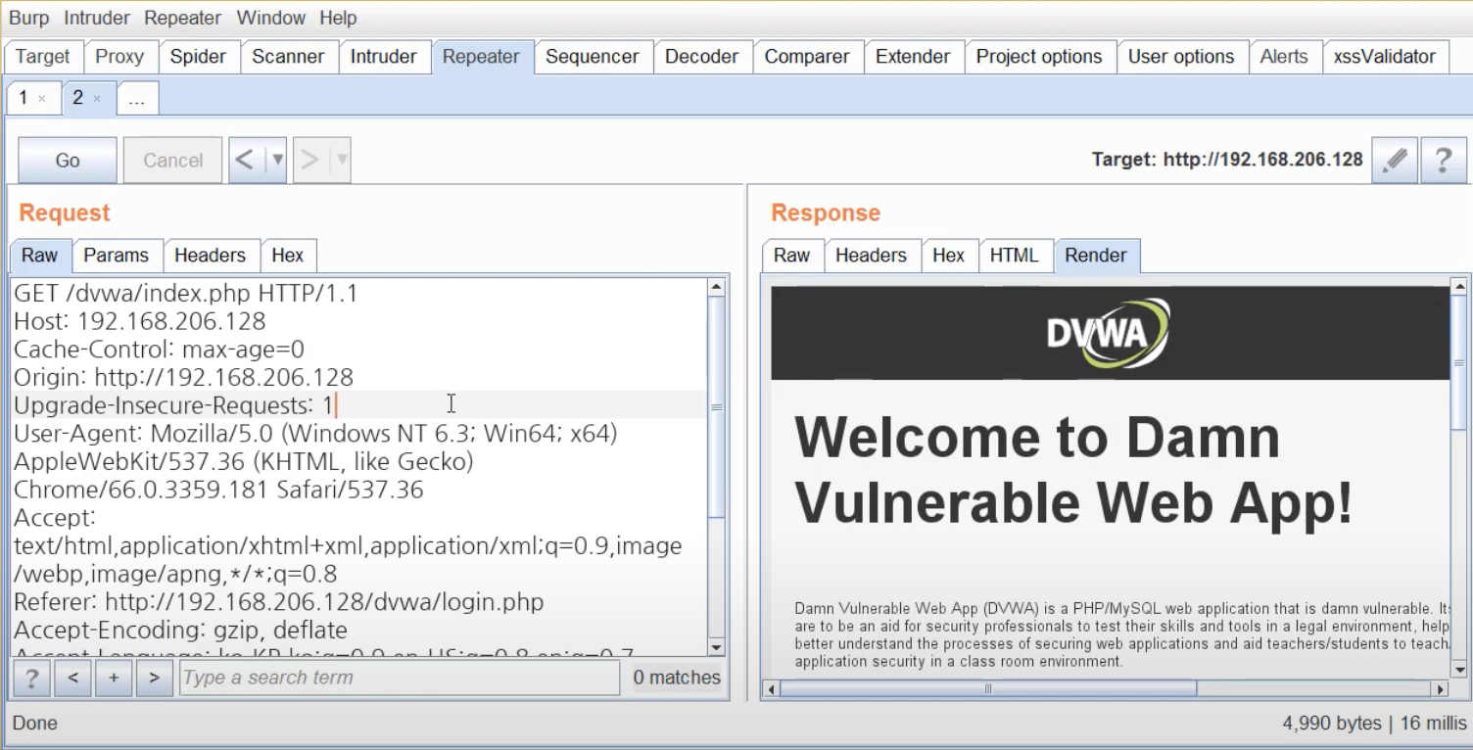This screenshot has height=750, width=1473.
Task: Click the Cancel button
Action: tap(173, 160)
